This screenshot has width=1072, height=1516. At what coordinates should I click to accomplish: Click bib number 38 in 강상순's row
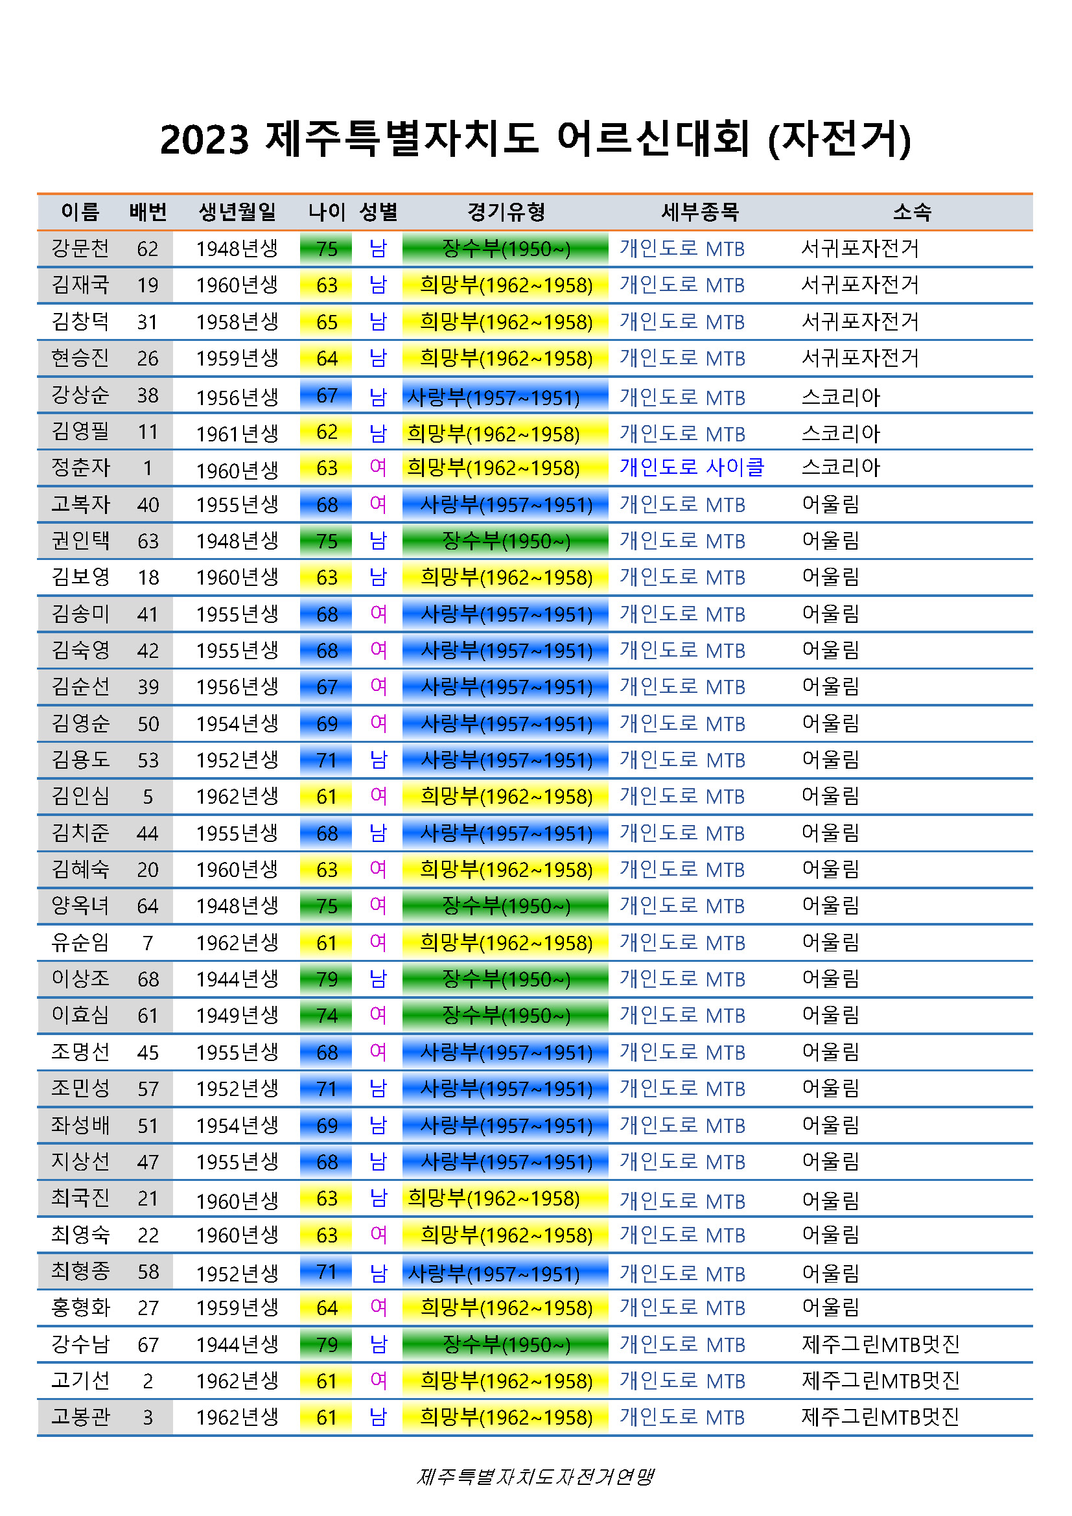(x=148, y=395)
